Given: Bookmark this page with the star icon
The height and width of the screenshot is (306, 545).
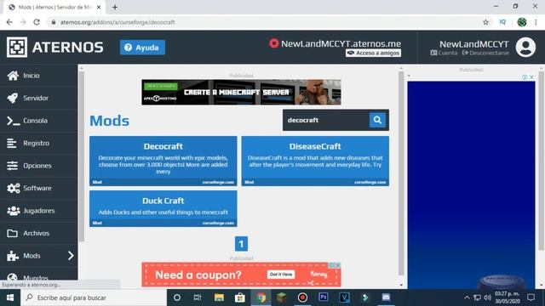Looking at the screenshot, I should 485,22.
